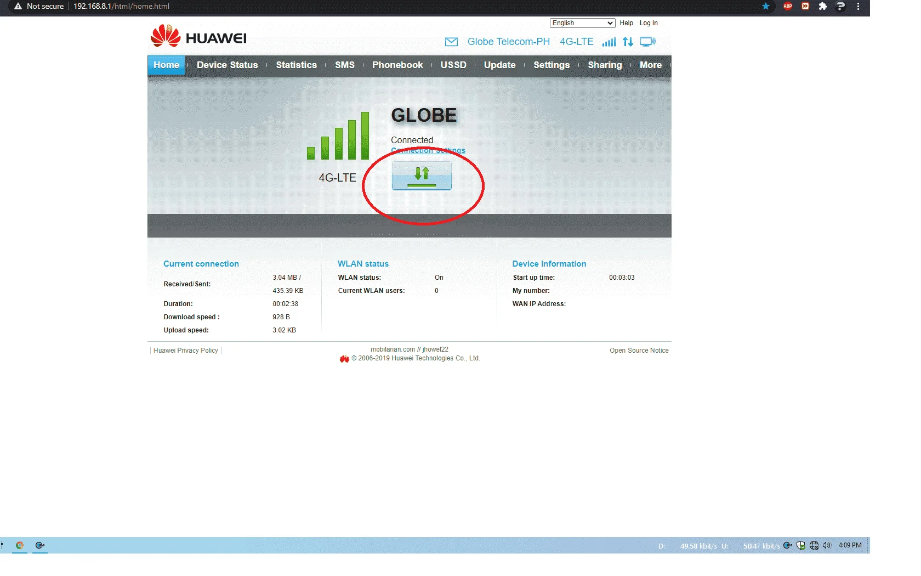921x576 pixels.
Task: Click the WLAN monitor icon in header
Action: [647, 42]
